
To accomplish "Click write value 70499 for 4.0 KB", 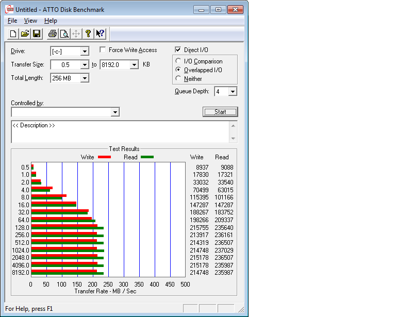I will point(201,190).
